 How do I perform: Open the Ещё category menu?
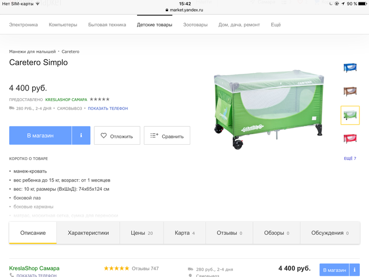tap(276, 25)
